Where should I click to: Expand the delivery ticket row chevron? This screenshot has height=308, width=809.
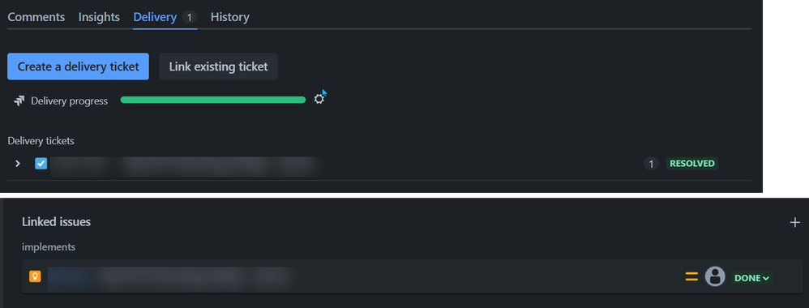pos(18,164)
